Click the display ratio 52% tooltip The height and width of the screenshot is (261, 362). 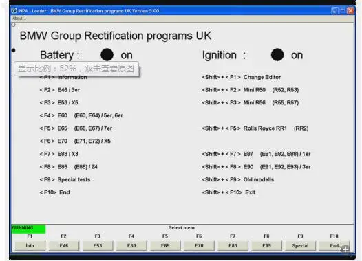coord(76,69)
